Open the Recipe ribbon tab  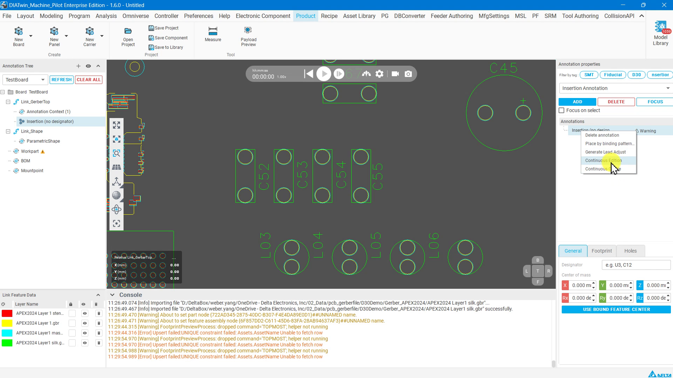(329, 16)
